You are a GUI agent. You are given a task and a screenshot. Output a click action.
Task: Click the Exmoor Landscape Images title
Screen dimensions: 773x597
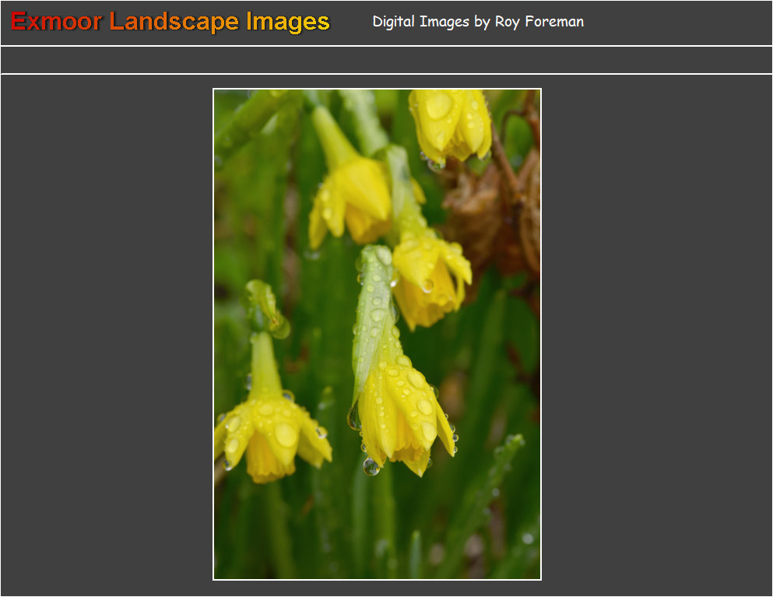tap(170, 22)
